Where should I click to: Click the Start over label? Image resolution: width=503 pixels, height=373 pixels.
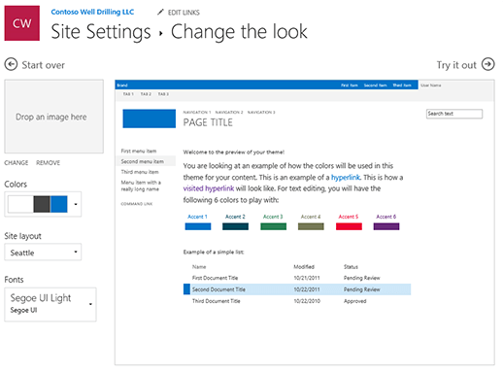[x=44, y=65]
